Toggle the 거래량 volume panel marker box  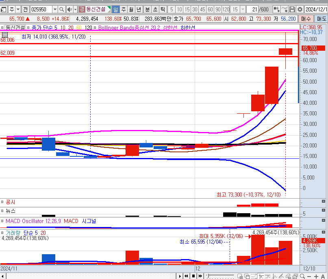[2, 232]
